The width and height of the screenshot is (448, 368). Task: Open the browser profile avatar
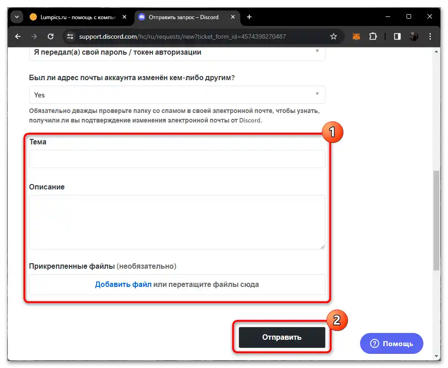(414, 36)
